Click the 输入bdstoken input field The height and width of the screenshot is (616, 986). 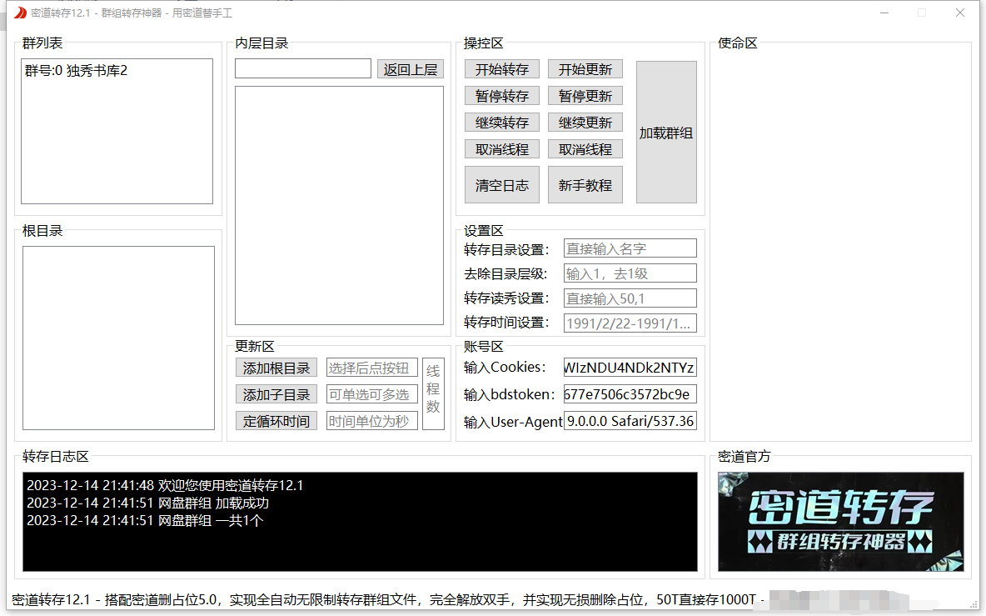(x=630, y=394)
